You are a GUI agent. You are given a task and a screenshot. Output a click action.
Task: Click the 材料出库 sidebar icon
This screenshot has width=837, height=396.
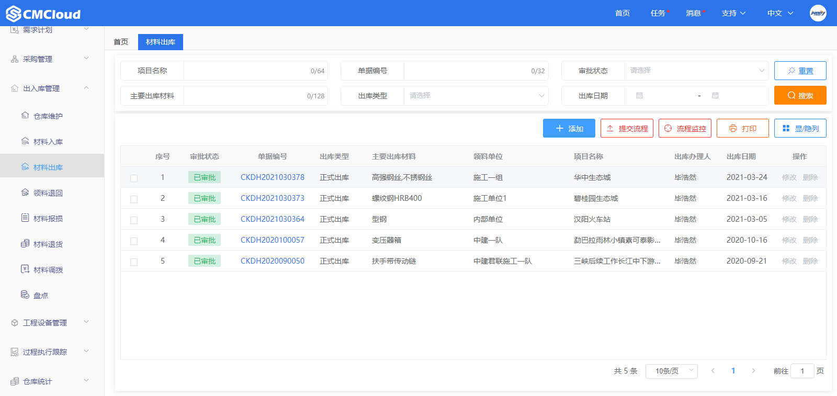point(25,167)
